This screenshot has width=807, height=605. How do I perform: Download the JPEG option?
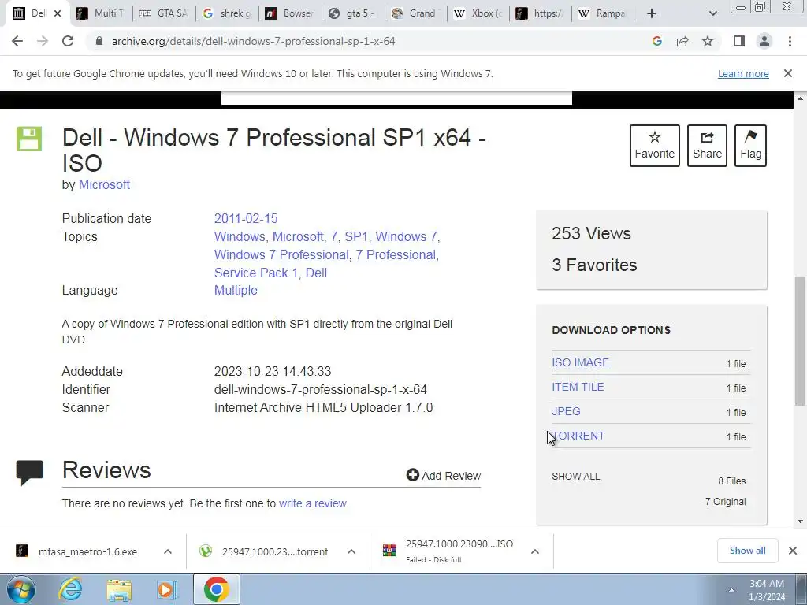[566, 411]
